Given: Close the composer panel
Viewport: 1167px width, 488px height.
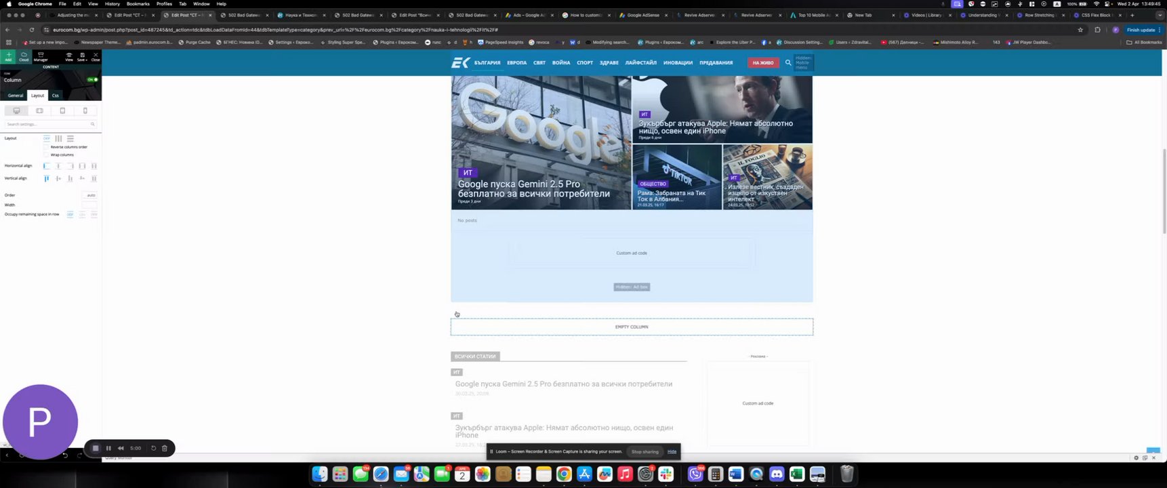Looking at the screenshot, I should pos(96,57).
